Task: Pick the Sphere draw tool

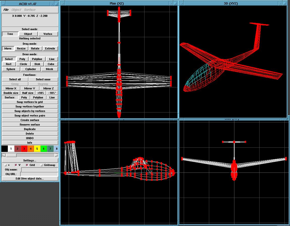Action: (11, 69)
